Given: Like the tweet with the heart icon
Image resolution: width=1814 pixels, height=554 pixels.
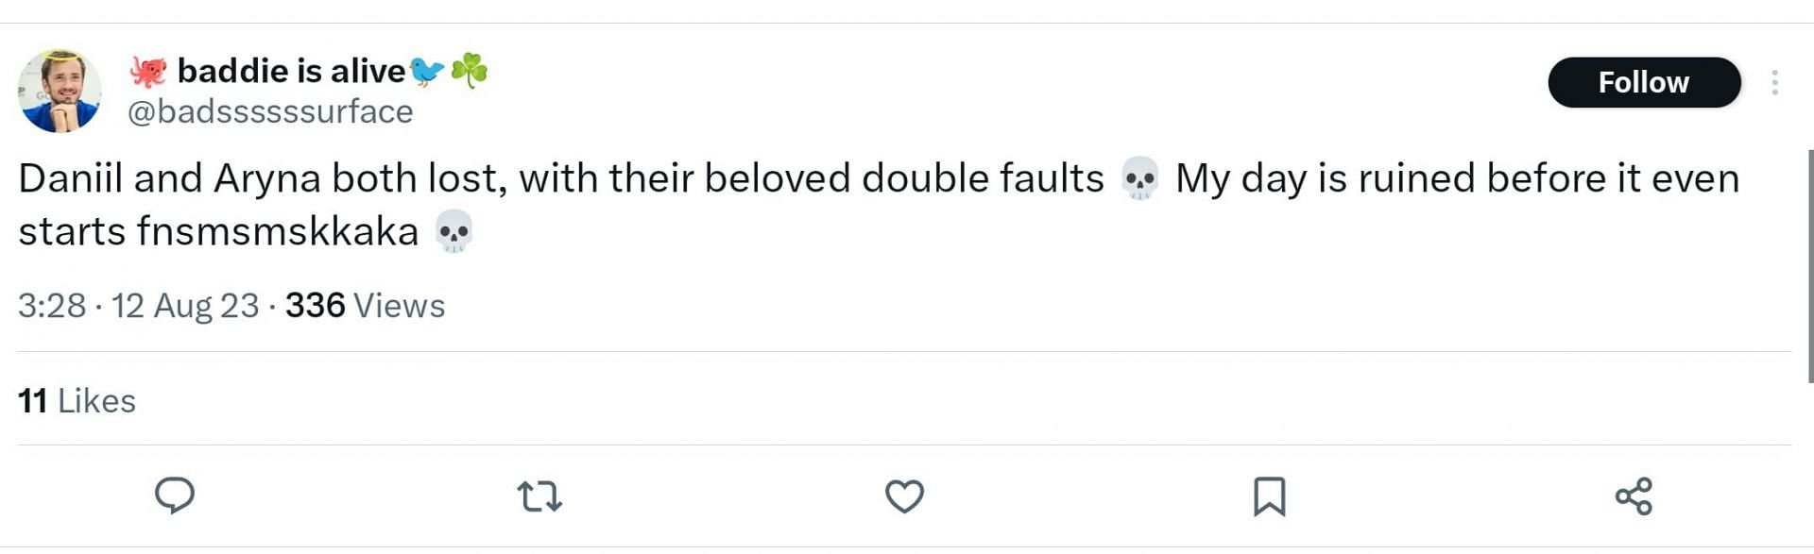Looking at the screenshot, I should click(904, 496).
